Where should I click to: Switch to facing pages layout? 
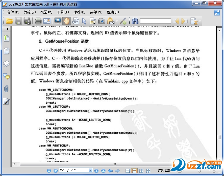(x=141, y=170)
